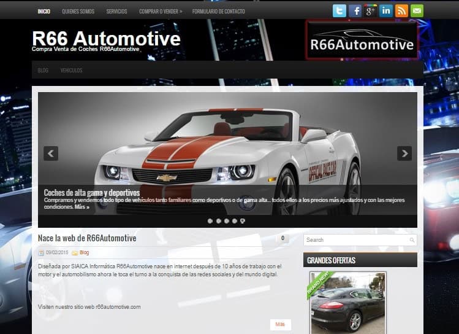Image resolution: width=459 pixels, height=334 pixels.
Task: Click text Visiten nuestro sitio web r66automotive.com
Action: coord(89,307)
